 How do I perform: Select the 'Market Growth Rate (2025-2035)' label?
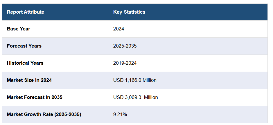pyautogui.click(x=44, y=114)
